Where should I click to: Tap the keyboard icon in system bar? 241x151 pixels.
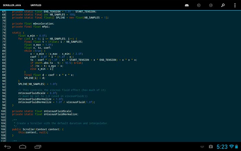(x=202, y=147)
